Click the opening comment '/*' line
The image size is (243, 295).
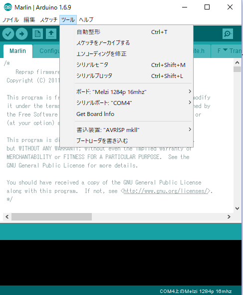coord(7,63)
